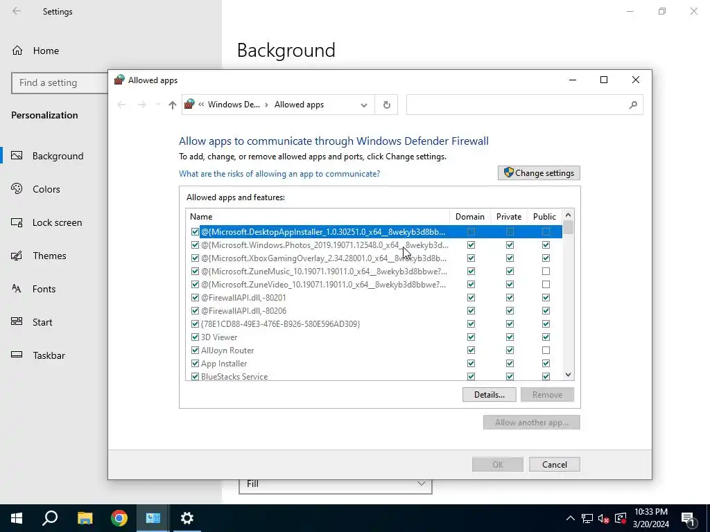Launch Google Chrome from taskbar

coord(119,518)
